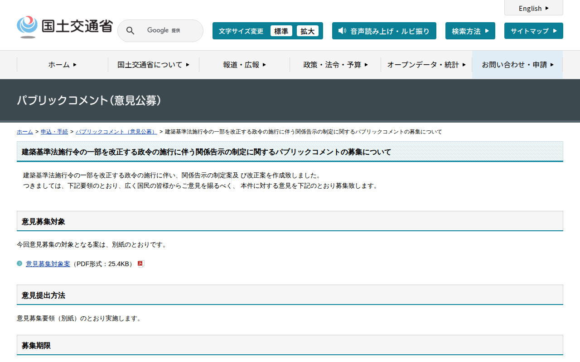The width and height of the screenshot is (580, 362).
Task: Go to ホーム in main navigation
Action: point(62,65)
